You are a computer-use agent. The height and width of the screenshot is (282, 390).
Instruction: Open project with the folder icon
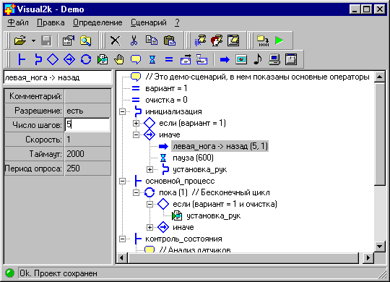pyautogui.click(x=20, y=40)
